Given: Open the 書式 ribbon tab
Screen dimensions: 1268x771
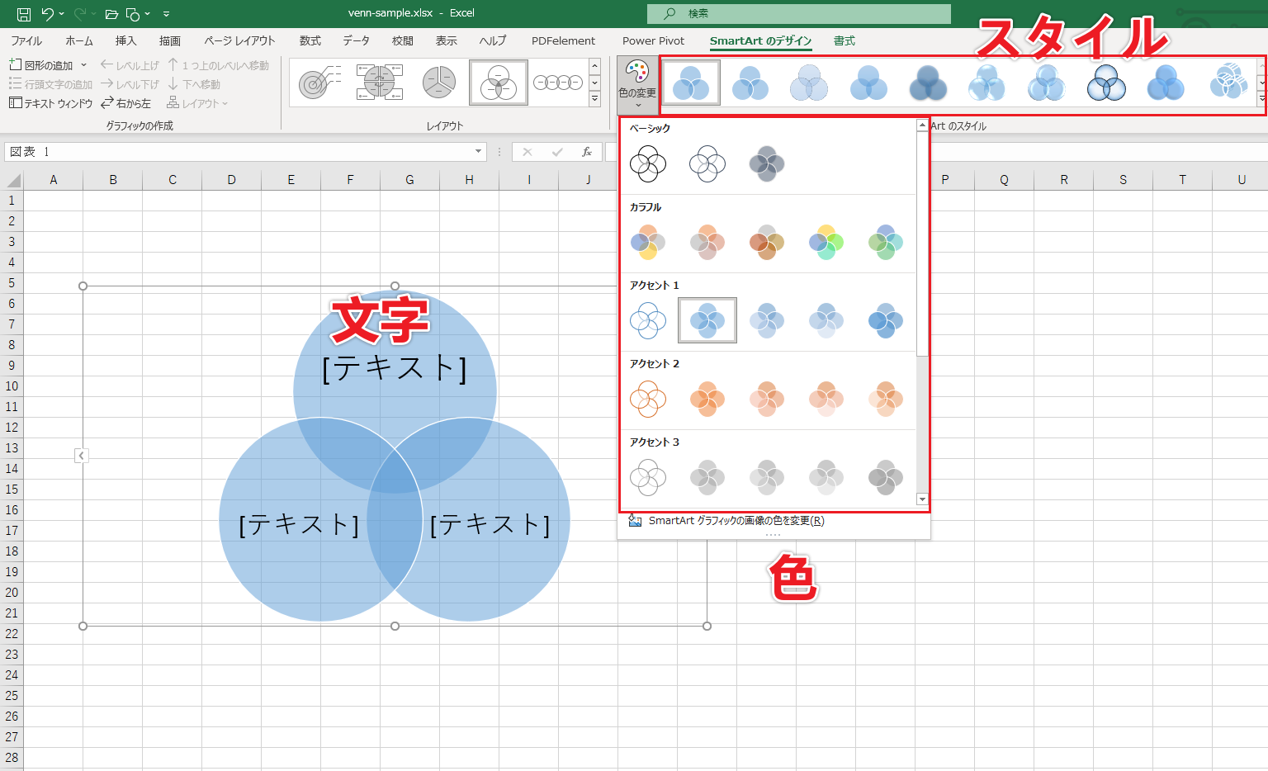Looking at the screenshot, I should (844, 40).
